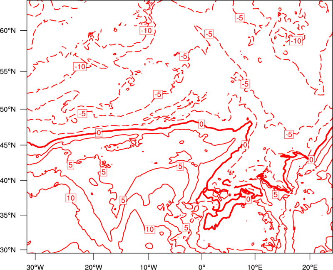Click the 0° longitude axis label
333x270 pixels.
coord(202,267)
